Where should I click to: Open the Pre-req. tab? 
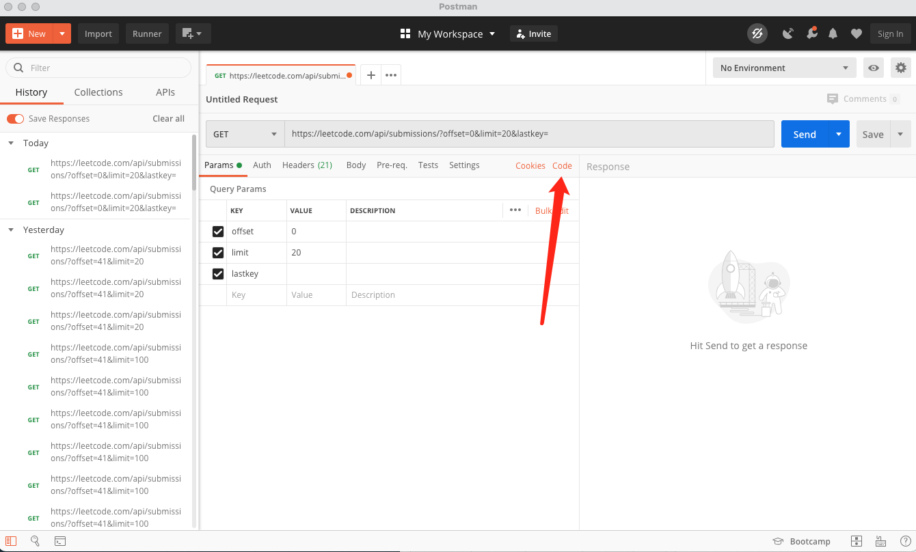(392, 165)
